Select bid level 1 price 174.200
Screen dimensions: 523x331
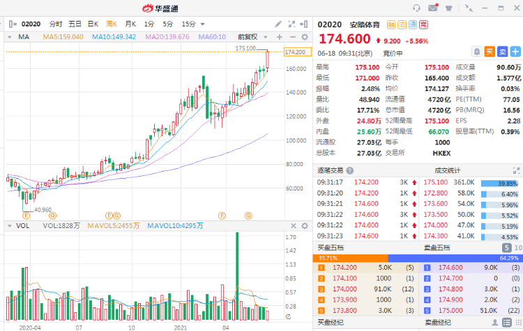click(344, 268)
